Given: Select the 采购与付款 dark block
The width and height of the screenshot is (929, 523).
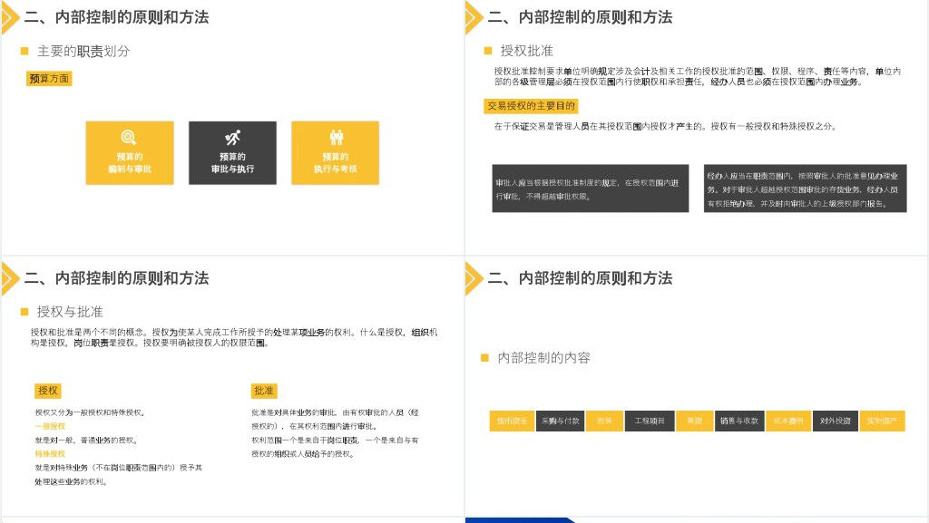Looking at the screenshot, I should tap(560, 421).
